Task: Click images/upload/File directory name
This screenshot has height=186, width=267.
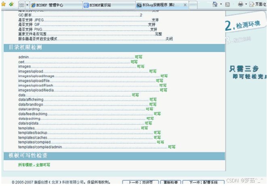Action: [x=34, y=80]
